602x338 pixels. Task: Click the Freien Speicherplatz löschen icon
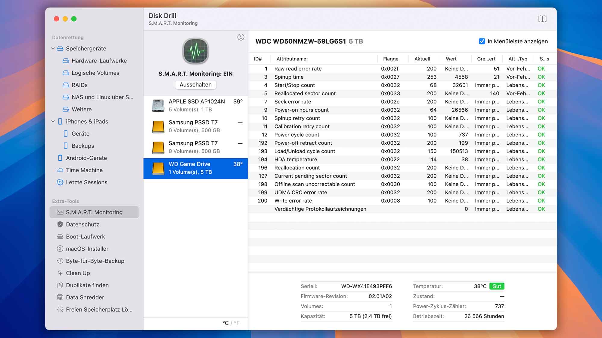pos(60,309)
